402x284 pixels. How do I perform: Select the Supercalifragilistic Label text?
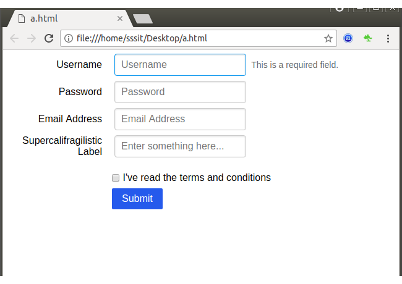(62, 146)
